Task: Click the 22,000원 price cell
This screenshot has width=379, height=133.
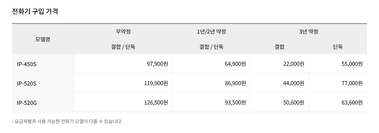Action: point(280,64)
